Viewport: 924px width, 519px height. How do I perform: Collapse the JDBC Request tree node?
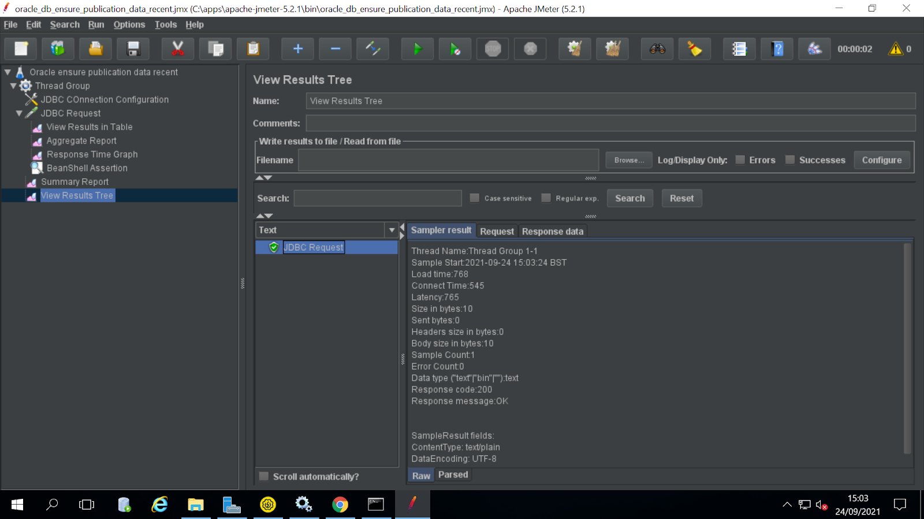(19, 114)
